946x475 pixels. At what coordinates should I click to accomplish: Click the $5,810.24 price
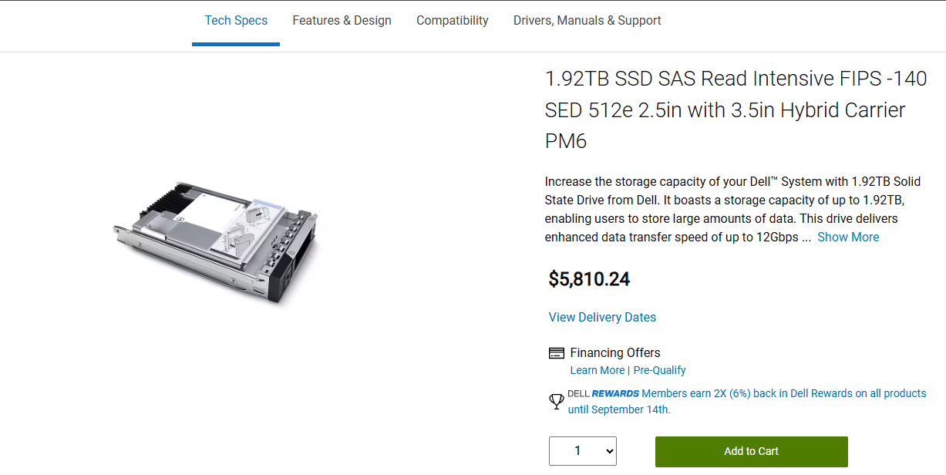click(589, 279)
